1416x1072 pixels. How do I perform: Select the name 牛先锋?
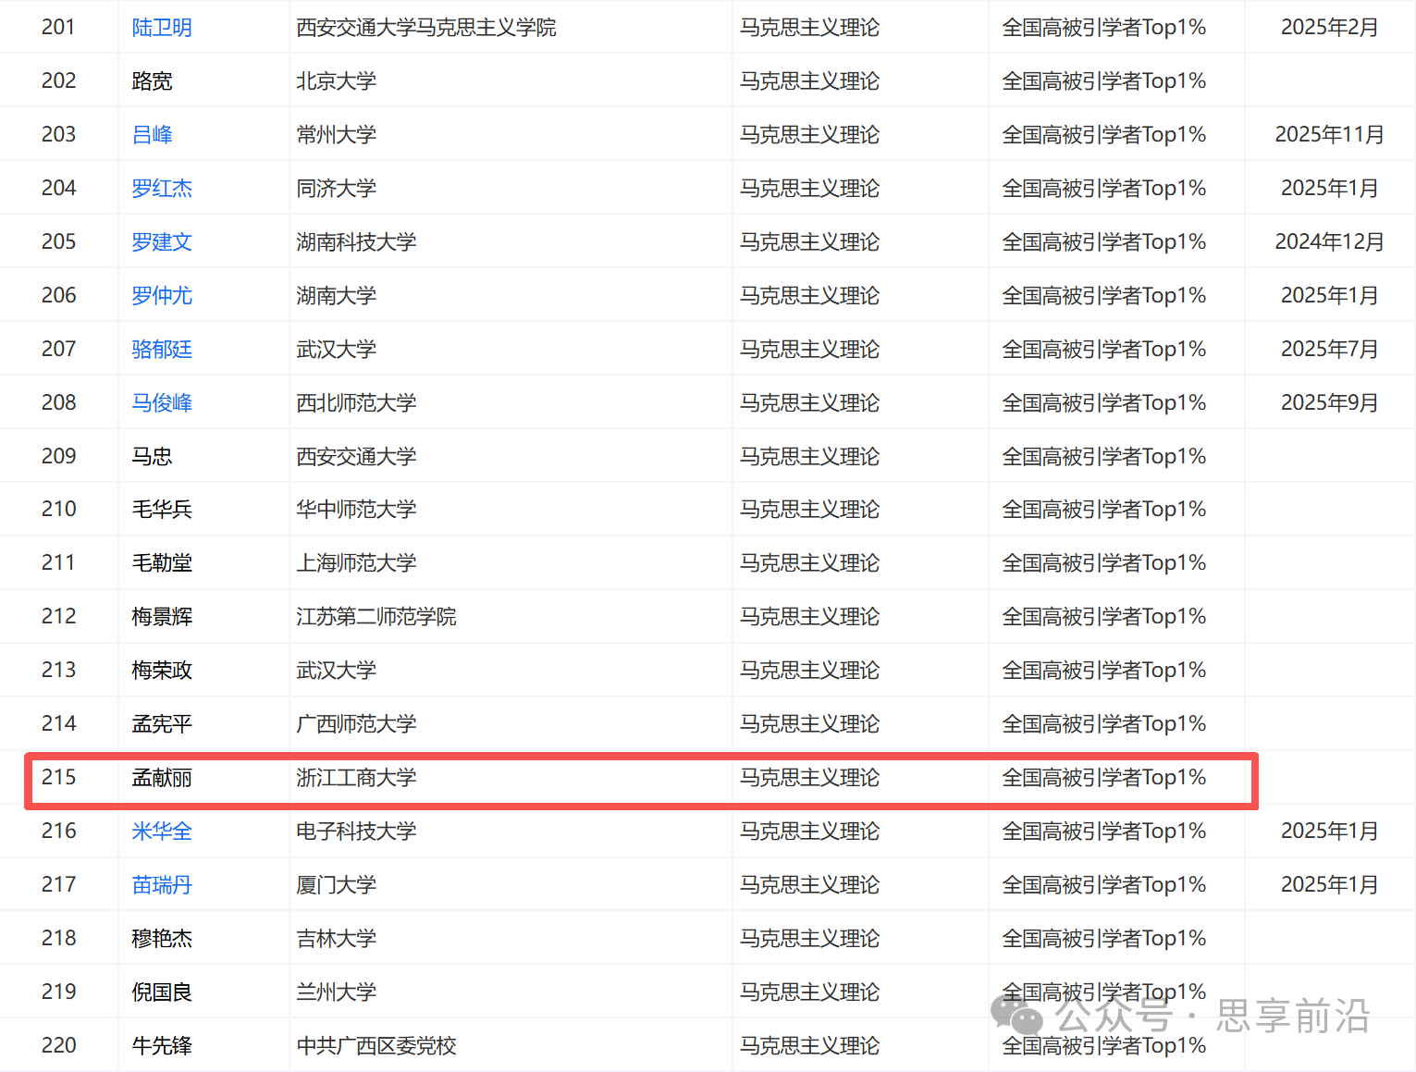162,1046
